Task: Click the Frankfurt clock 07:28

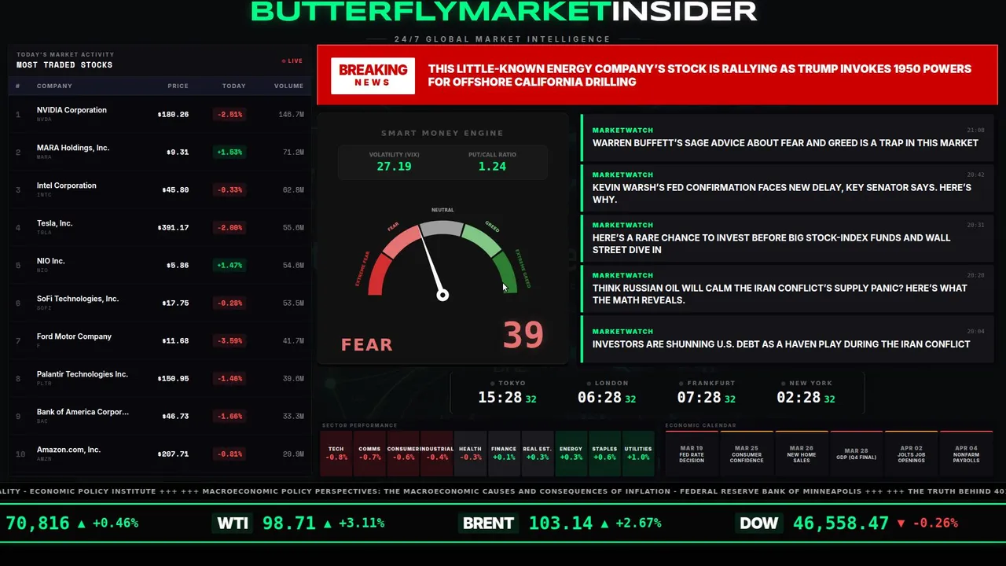Action: pos(699,398)
